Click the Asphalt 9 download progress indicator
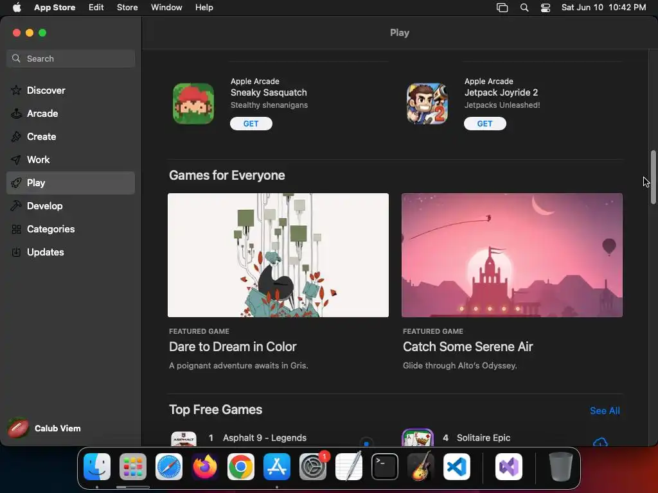The height and width of the screenshot is (493, 658). (x=366, y=443)
